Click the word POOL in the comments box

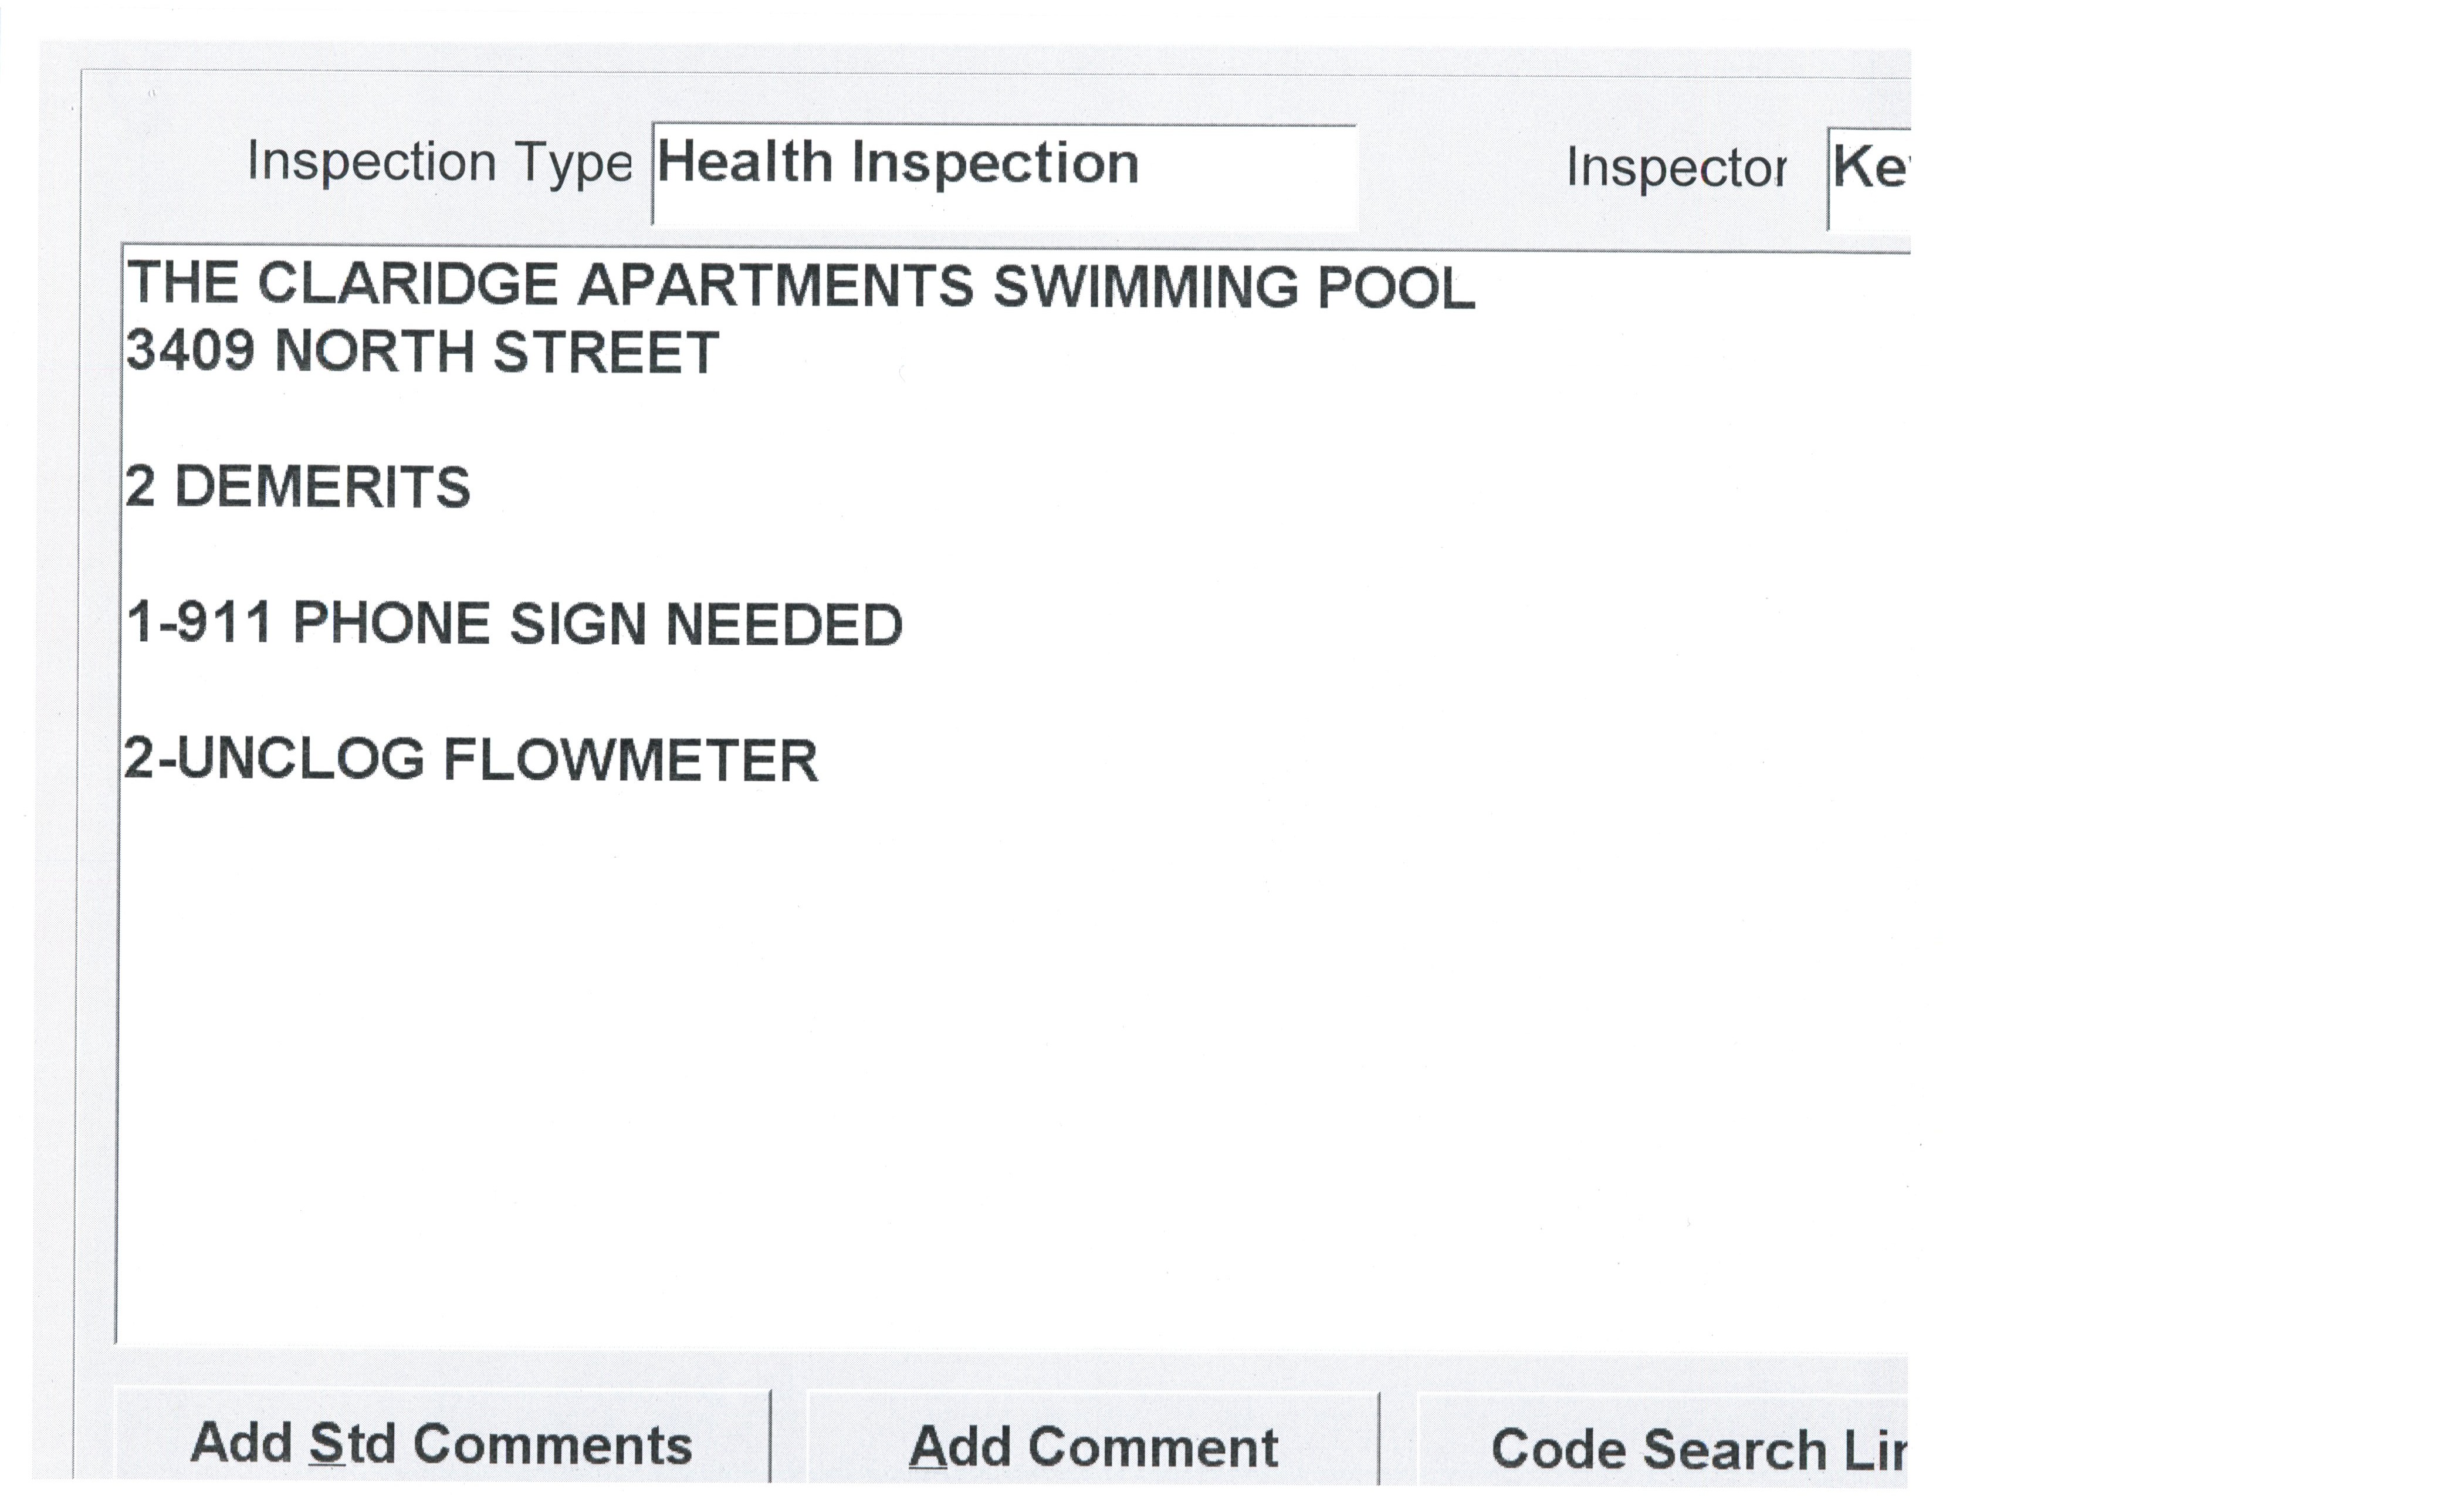[1396, 289]
